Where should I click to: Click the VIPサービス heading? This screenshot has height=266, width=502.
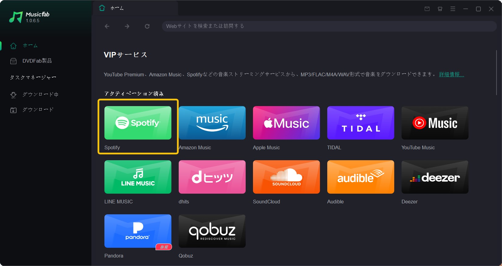pyautogui.click(x=125, y=55)
